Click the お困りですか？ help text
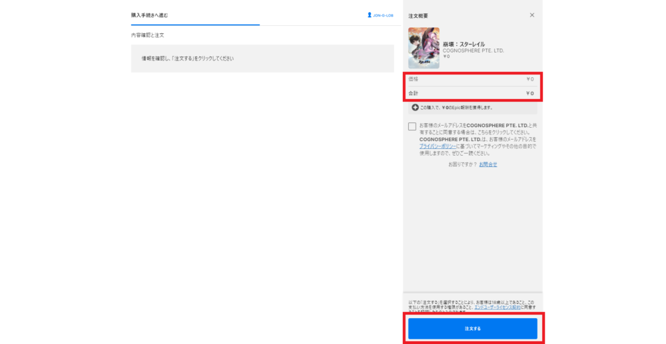 (x=462, y=164)
